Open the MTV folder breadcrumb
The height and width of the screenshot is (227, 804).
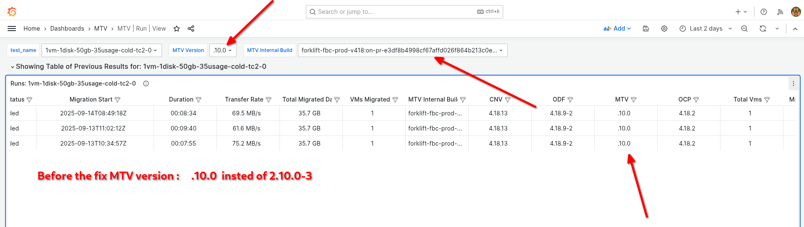[101, 29]
